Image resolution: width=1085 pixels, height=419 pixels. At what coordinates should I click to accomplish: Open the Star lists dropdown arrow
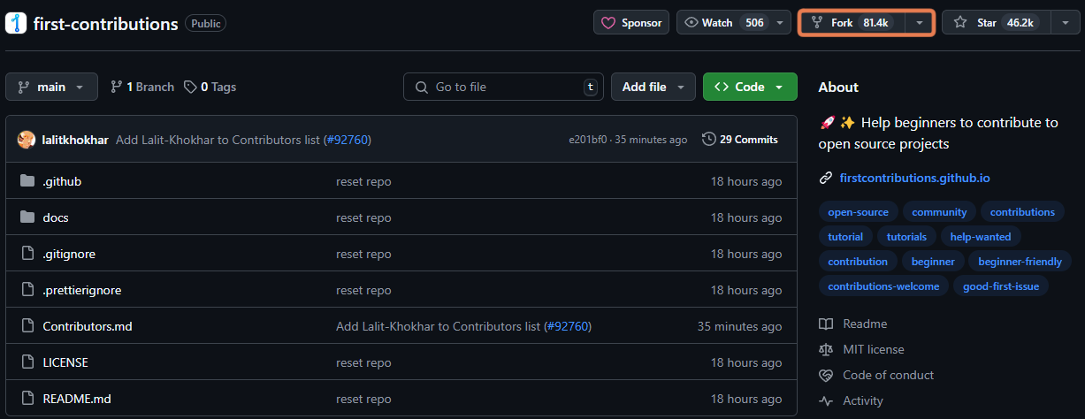(1064, 23)
